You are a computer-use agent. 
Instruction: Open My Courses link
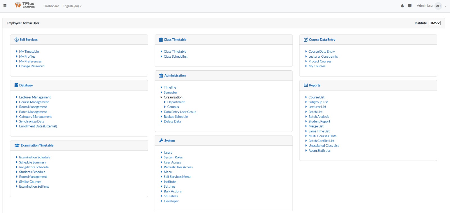pyautogui.click(x=317, y=66)
